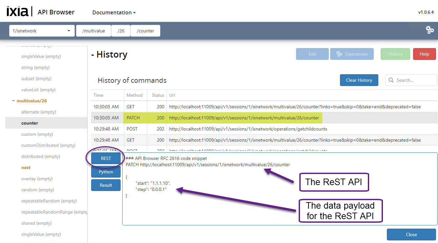Click the /multivalue breadcrumb segment

(93, 31)
